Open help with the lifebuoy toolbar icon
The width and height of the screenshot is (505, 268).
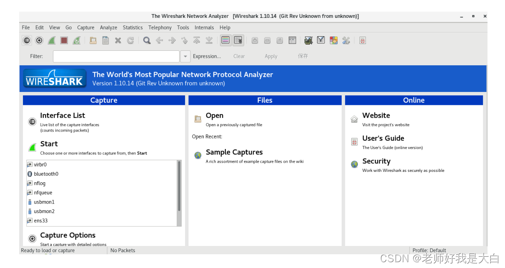click(362, 40)
